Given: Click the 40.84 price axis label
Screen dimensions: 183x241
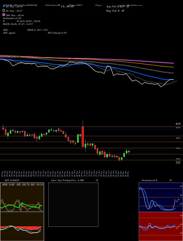Looking at the screenshot, I should 178,138.
